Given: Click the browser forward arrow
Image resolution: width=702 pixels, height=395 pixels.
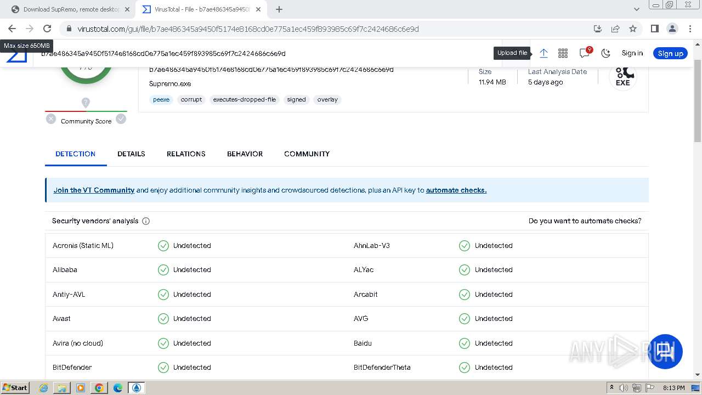Looking at the screenshot, I should pos(30,29).
